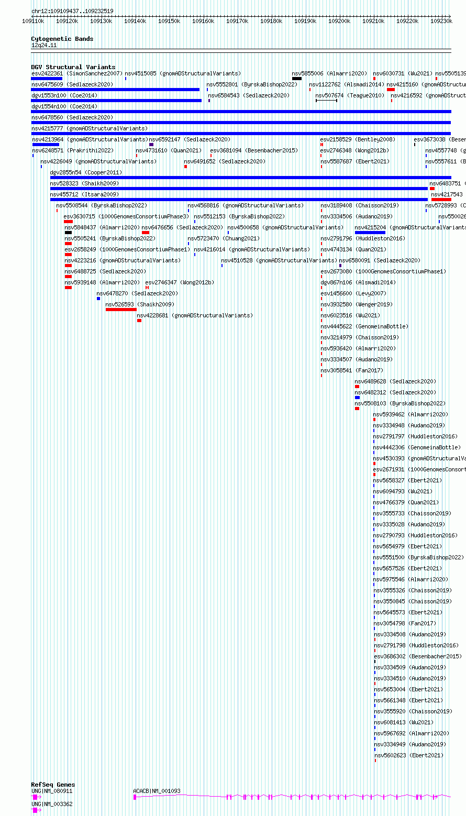Select nsv6584543 Sedlazeck2020 label
This screenshot has width=466, height=816.
coord(248,95)
